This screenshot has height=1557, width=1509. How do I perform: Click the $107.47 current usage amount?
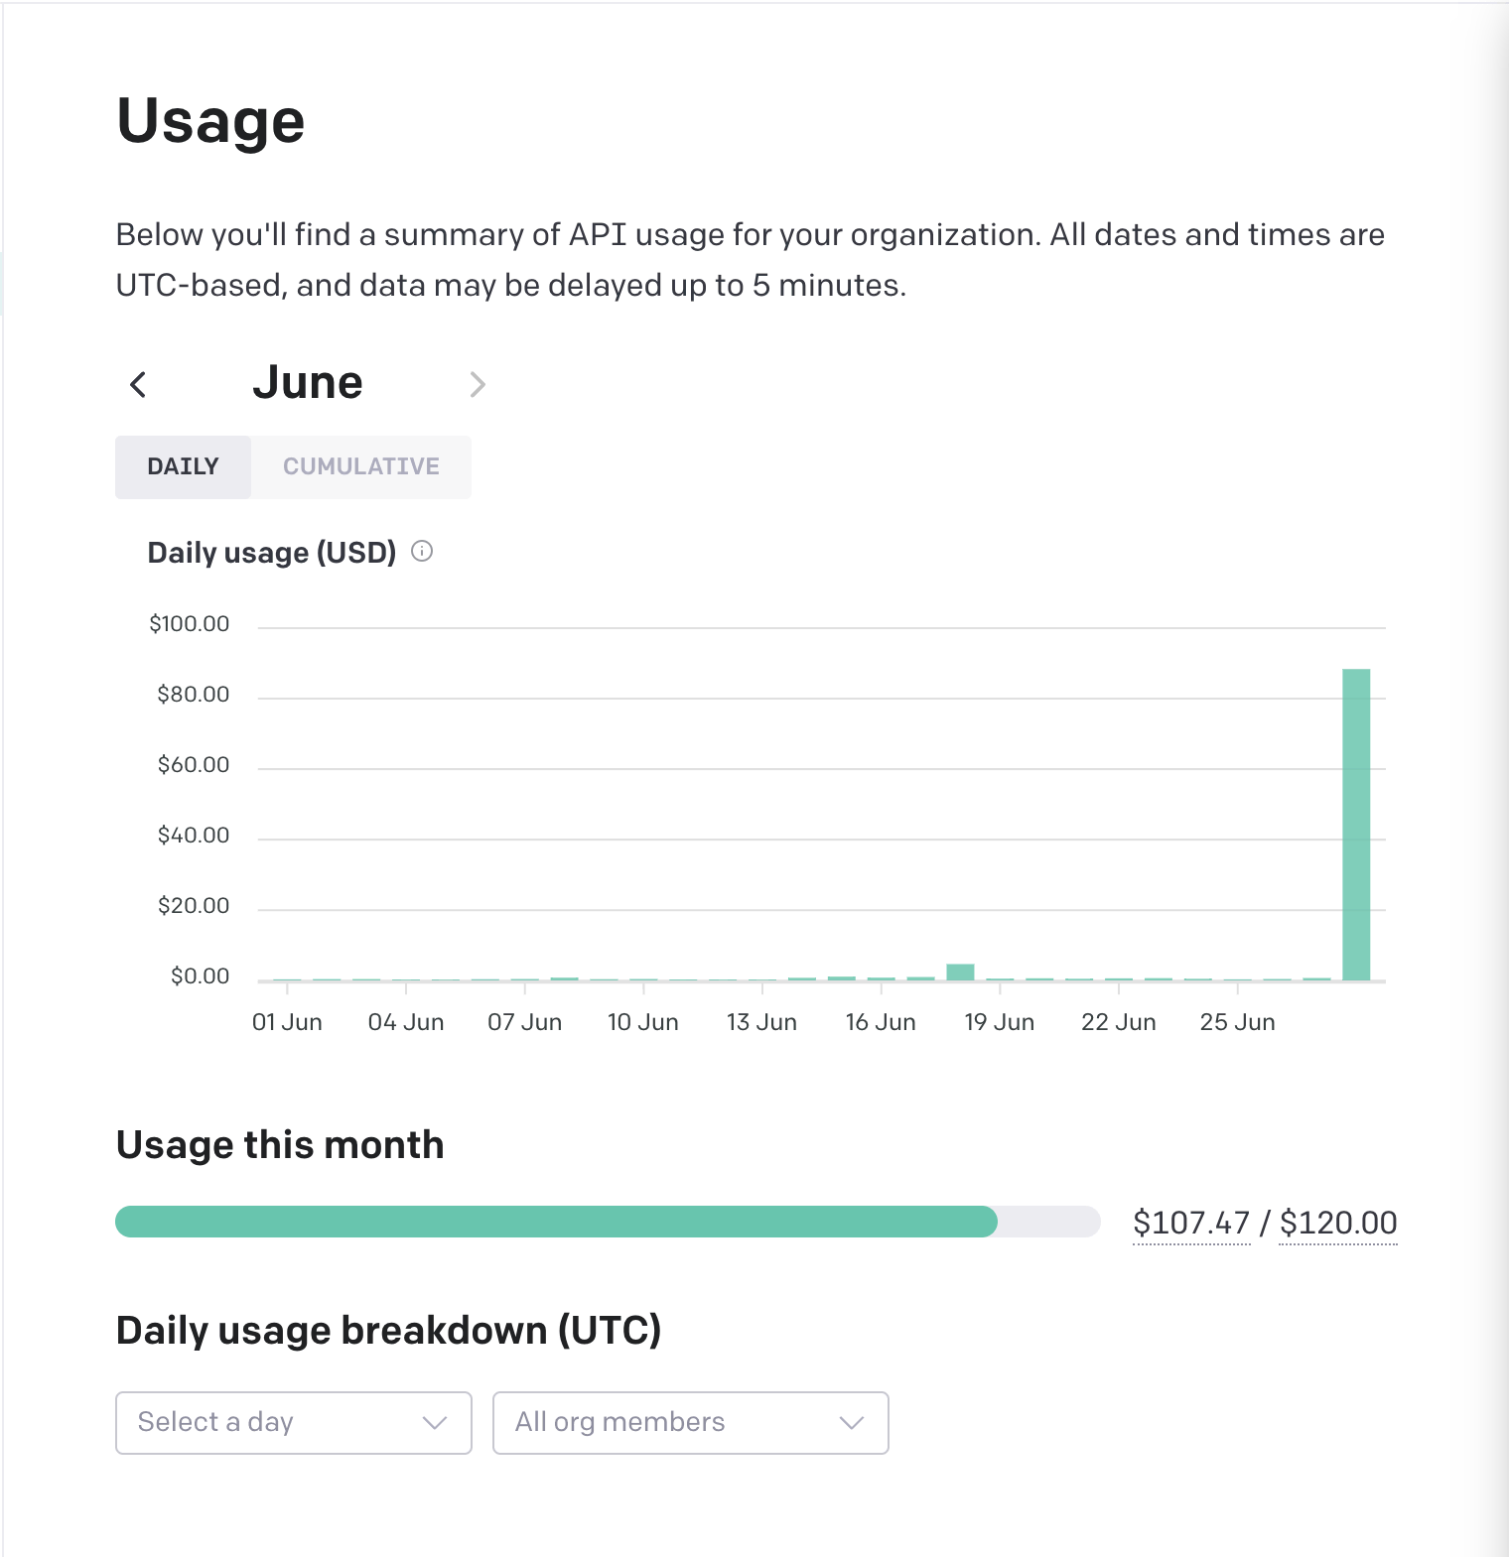click(x=1191, y=1223)
